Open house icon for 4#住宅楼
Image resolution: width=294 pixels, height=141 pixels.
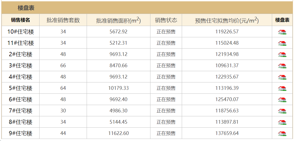282,77
